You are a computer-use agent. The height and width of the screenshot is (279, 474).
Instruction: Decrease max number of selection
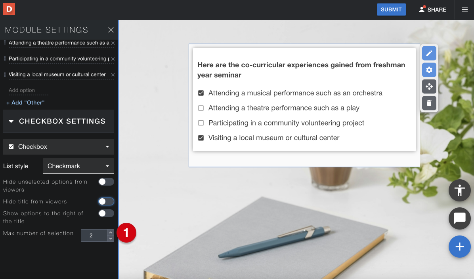tap(111, 239)
